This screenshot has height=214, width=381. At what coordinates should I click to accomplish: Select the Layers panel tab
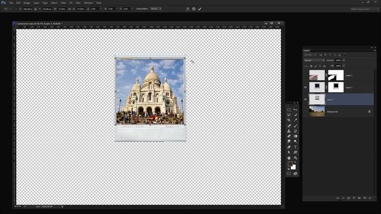click(x=307, y=51)
